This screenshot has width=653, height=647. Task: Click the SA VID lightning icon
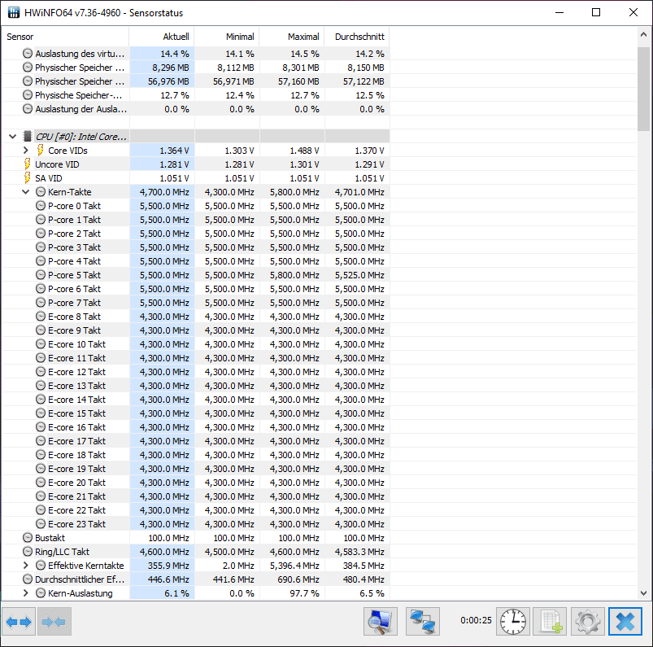tap(28, 177)
